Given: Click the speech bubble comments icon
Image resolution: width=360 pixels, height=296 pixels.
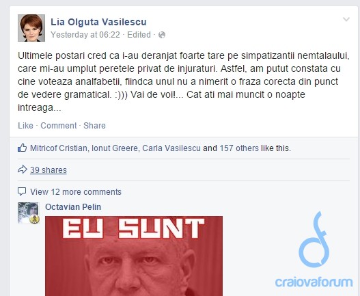Looking at the screenshot, I should [22, 191].
